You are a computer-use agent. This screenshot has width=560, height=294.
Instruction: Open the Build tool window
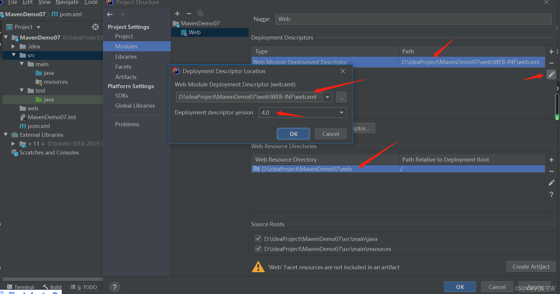tap(52, 287)
